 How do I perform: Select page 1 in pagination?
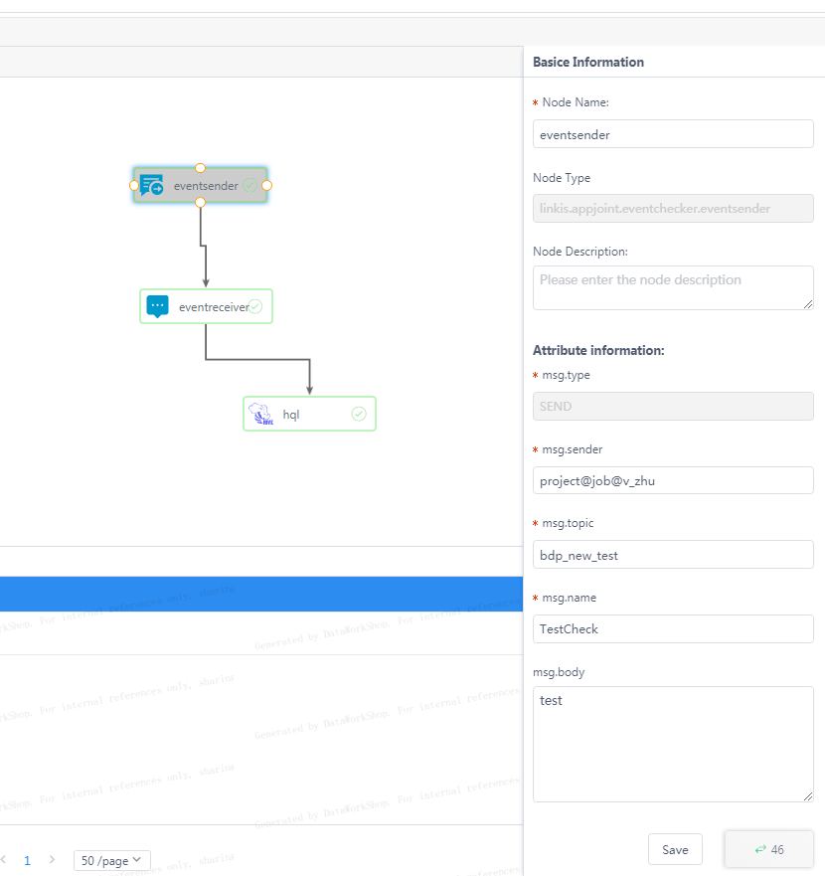27,860
